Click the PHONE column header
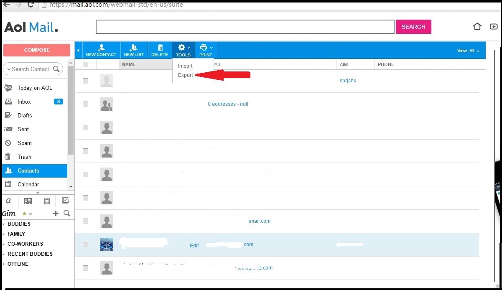The width and height of the screenshot is (502, 290). click(386, 64)
